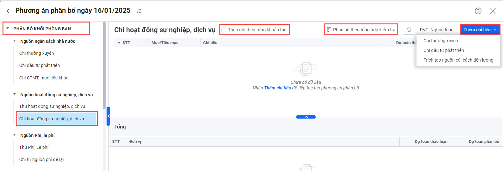Collapse the Nguồn Phí, lệ phí node
503x171 pixels.
pos(14,135)
